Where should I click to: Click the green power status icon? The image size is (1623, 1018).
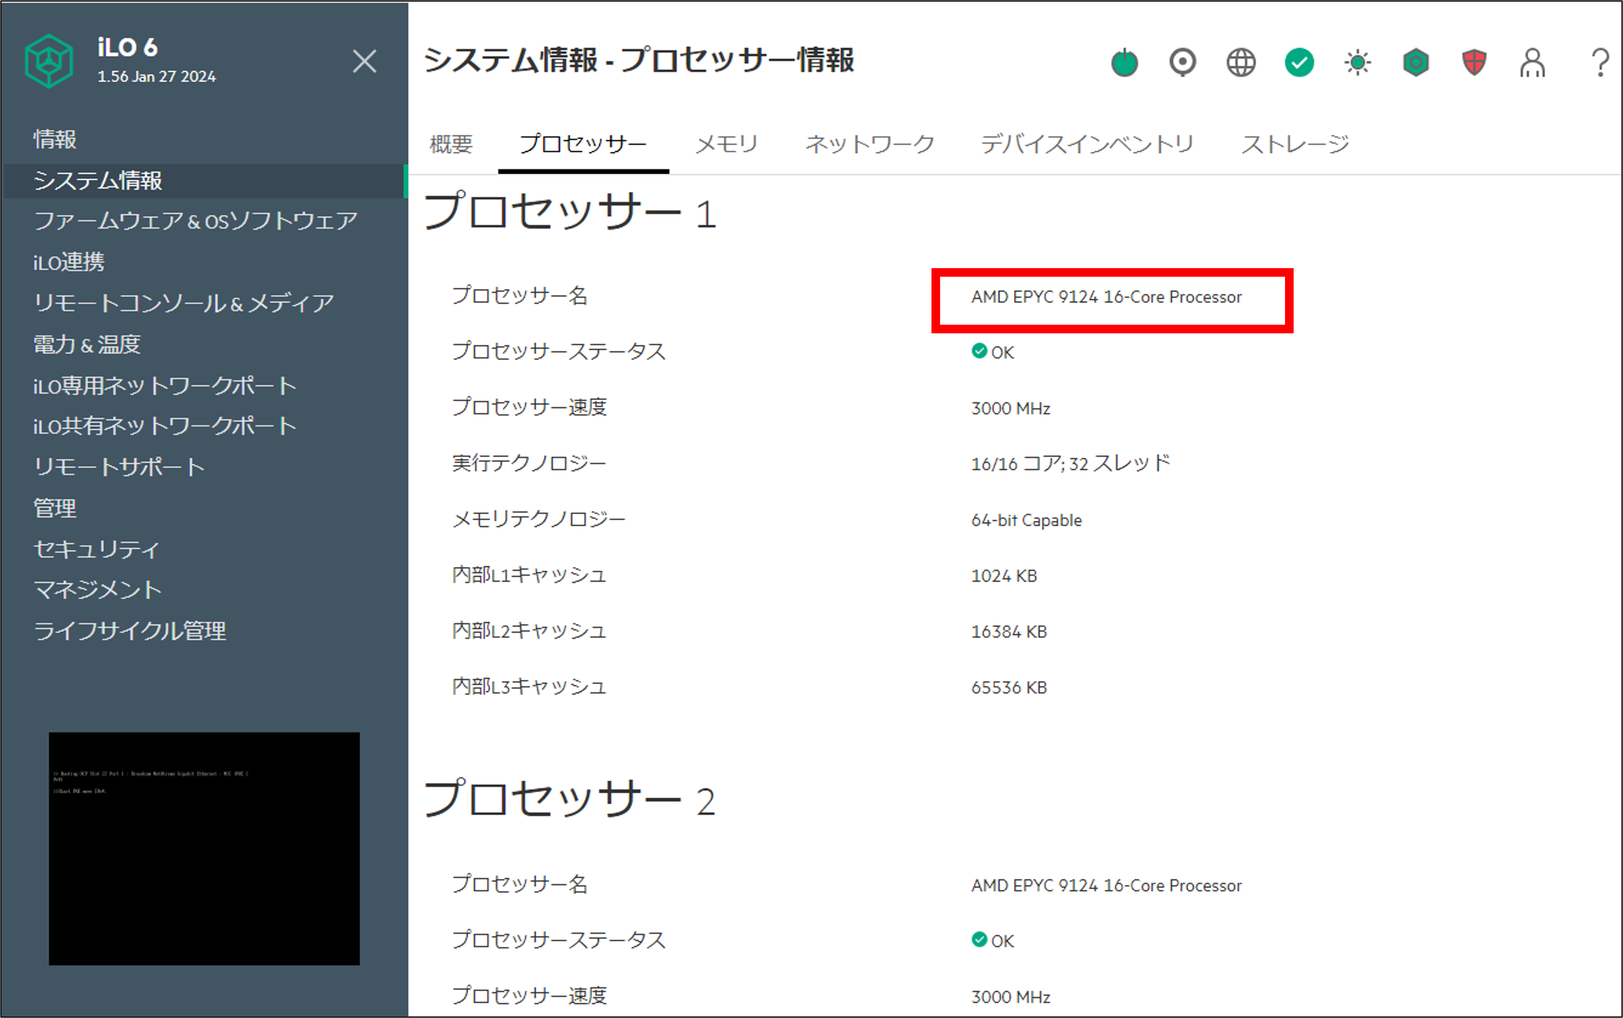tap(1124, 63)
